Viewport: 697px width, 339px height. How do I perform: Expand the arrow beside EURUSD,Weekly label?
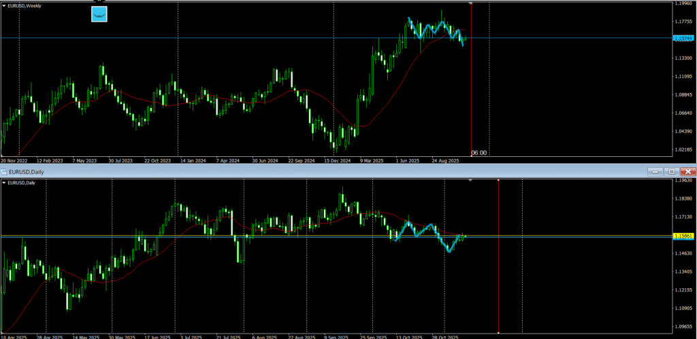[x=4, y=4]
